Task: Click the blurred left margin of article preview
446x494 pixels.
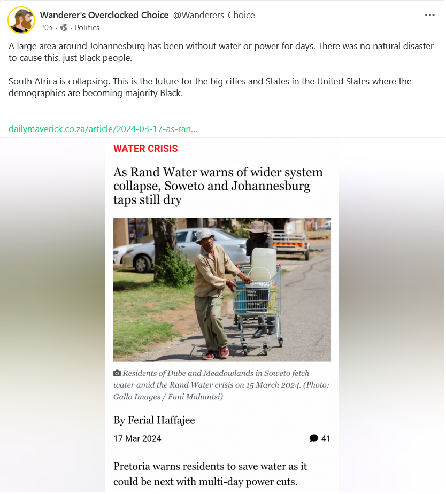Action: tap(52, 315)
